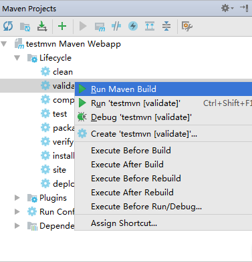The image size is (252, 262).
Task: Select the validate lifecycle goal
Action: coord(64,86)
